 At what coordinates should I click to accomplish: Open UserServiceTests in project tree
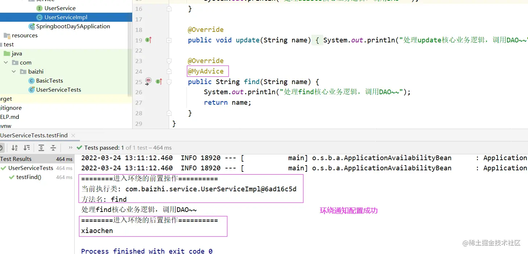pos(59,89)
